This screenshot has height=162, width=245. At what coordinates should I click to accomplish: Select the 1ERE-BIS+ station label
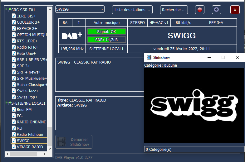tap(27, 16)
